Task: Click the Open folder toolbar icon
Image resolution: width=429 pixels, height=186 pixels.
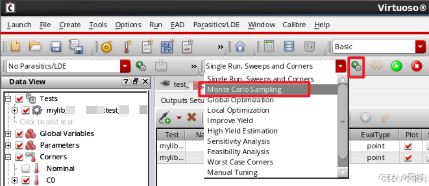Action: click(35, 46)
